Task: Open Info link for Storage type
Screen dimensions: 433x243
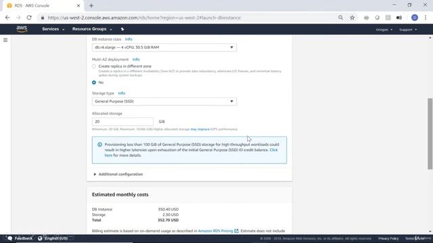Action: click(122, 93)
